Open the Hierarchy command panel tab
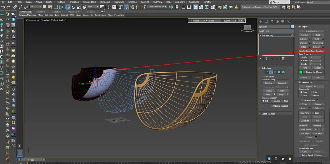330x164 pixels. (272, 22)
